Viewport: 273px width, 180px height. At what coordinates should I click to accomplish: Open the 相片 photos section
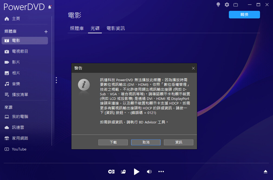[x=17, y=73]
